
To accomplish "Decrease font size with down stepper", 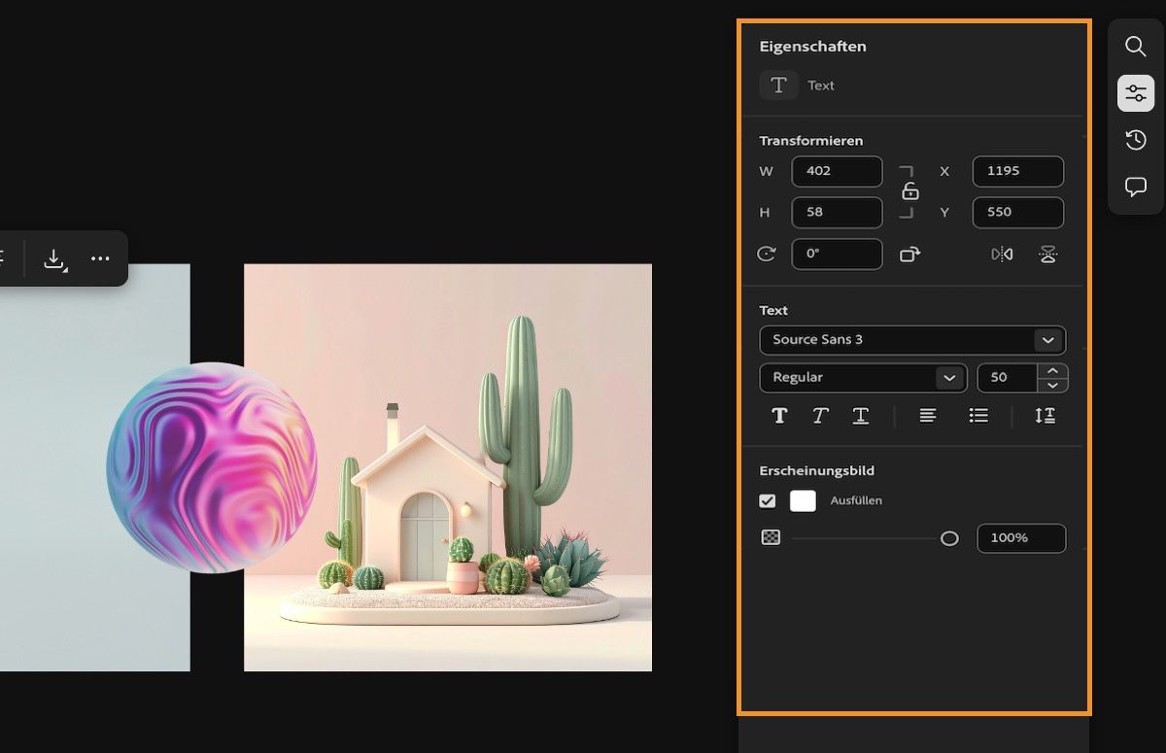I will (1052, 385).
